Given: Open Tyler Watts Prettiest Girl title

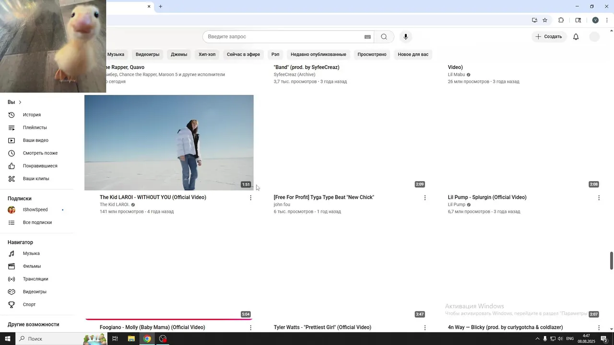Looking at the screenshot, I should tap(322, 328).
